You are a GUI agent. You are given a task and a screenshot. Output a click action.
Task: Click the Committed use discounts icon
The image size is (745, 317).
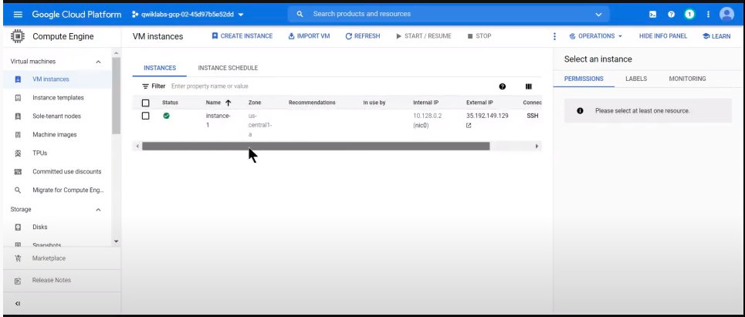click(18, 172)
